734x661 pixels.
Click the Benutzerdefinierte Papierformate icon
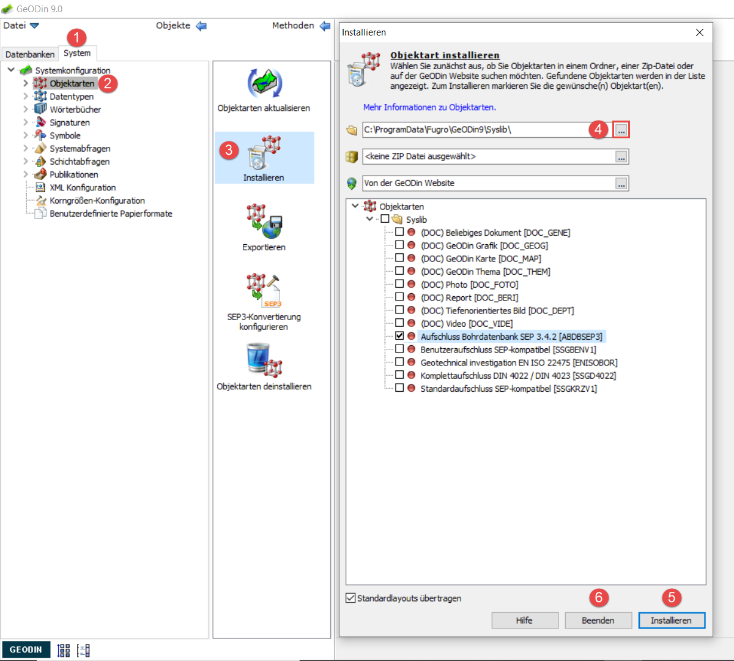point(40,214)
